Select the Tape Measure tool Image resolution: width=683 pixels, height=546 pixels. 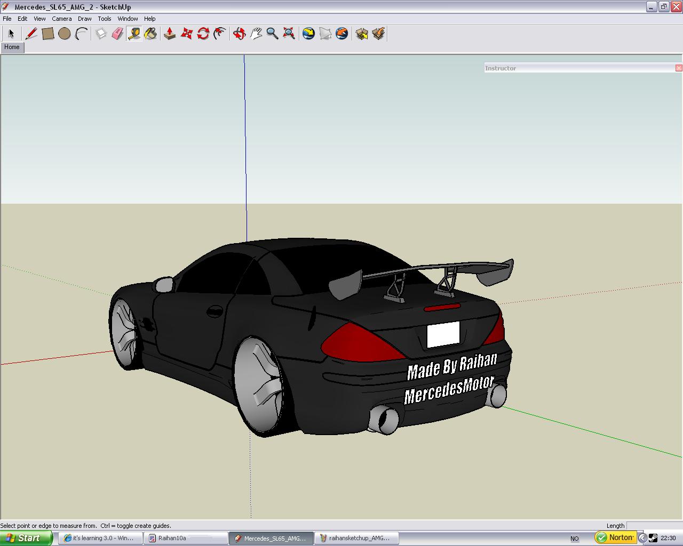click(134, 34)
